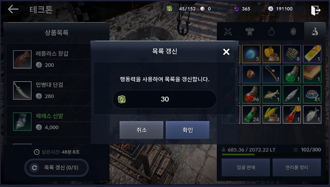The width and height of the screenshot is (330, 187).
Task: Click the 취소 cancel button
Action: [x=142, y=130]
